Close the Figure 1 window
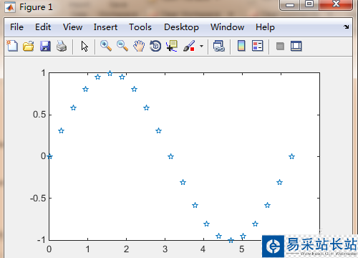 click(336, 4)
